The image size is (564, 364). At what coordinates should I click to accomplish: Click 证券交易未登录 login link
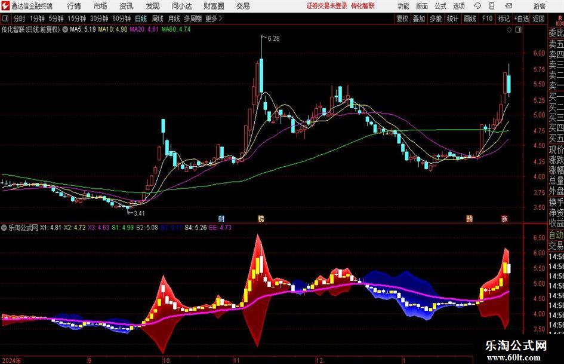[x=327, y=6]
